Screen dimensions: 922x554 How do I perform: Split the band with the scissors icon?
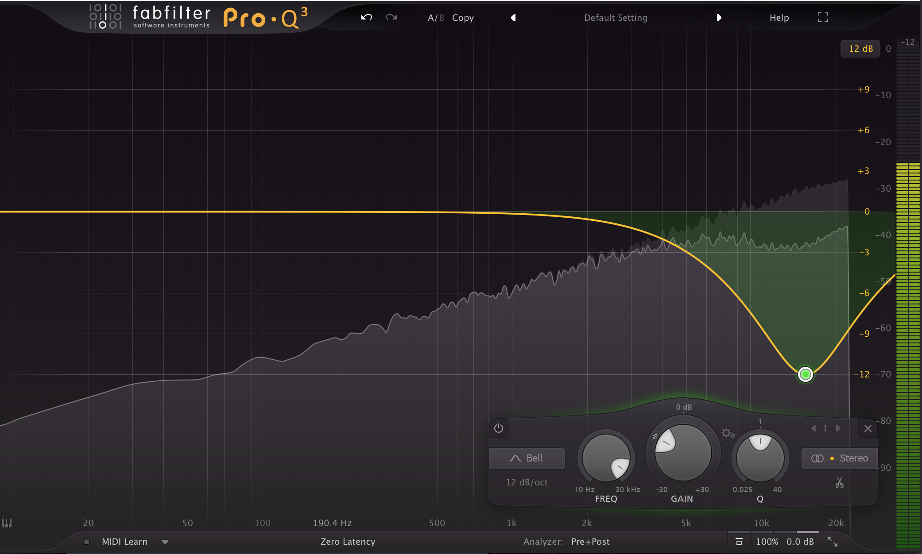point(839,482)
